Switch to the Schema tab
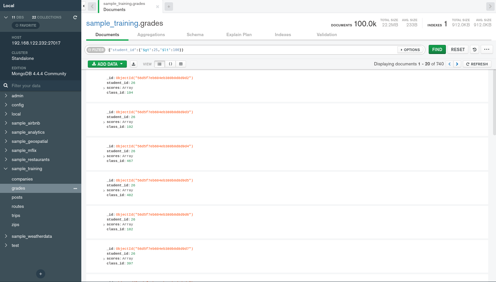Image resolution: width=496 pixels, height=282 pixels. [195, 34]
